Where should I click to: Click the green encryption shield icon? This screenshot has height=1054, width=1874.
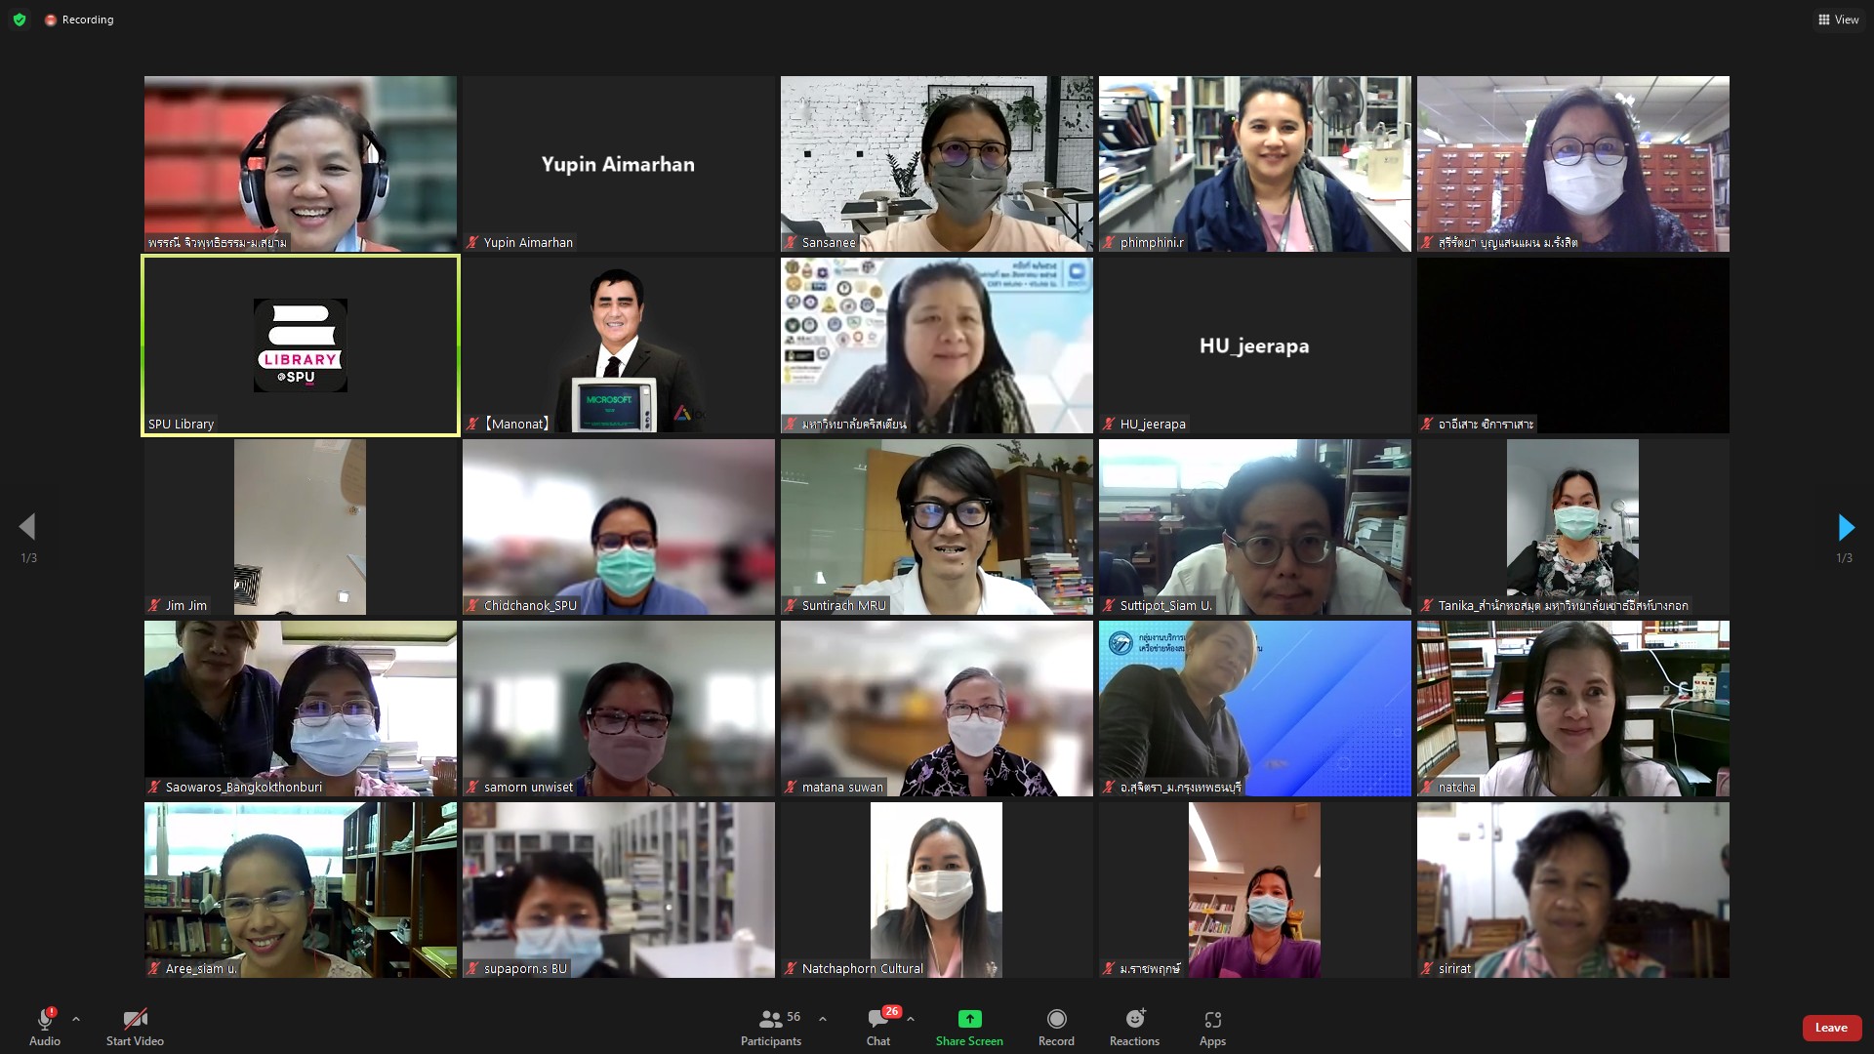click(20, 20)
